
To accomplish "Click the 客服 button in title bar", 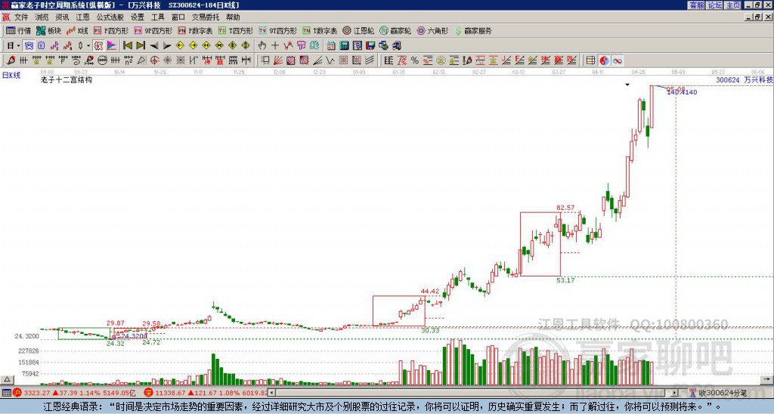I will [697, 5].
